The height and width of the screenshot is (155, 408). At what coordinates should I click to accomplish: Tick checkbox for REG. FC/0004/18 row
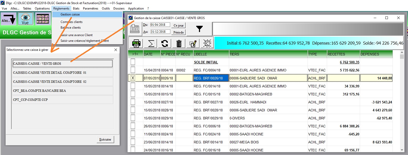click(x=133, y=70)
